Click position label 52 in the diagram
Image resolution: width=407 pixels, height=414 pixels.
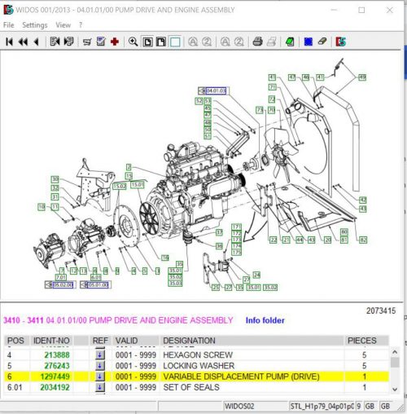(x=199, y=101)
